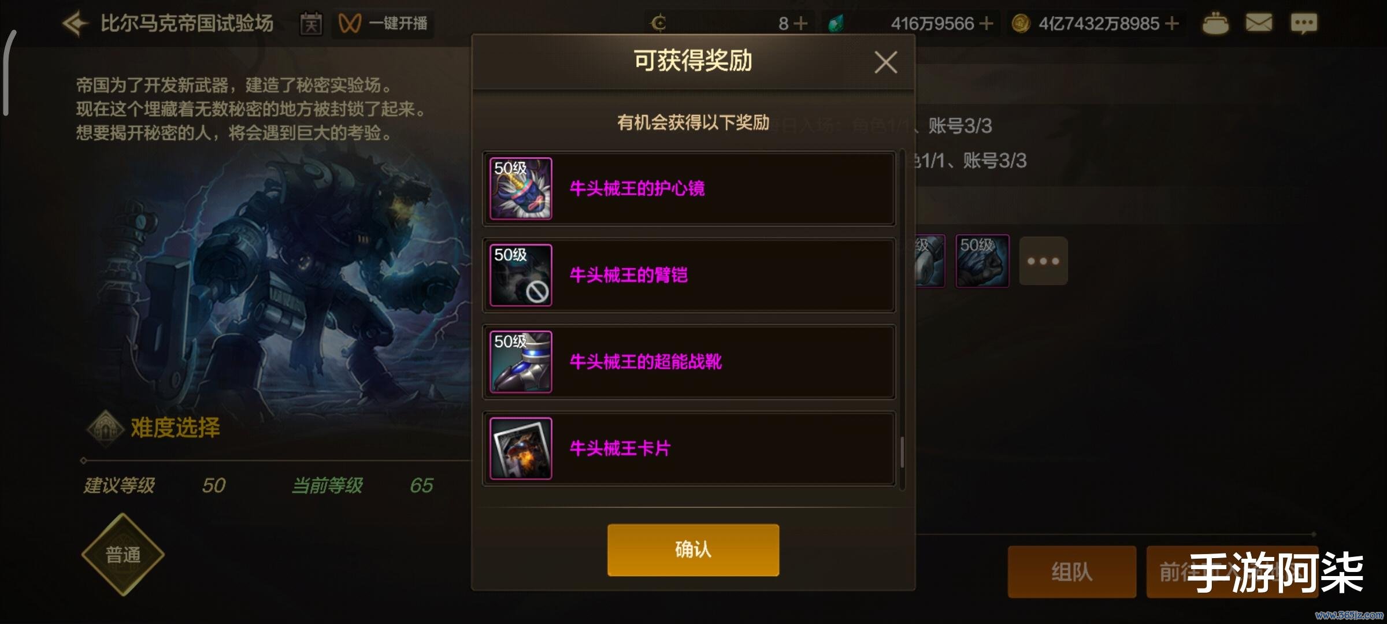Start one-key streaming (一键开播)
The image size is (1387, 624).
click(x=383, y=24)
